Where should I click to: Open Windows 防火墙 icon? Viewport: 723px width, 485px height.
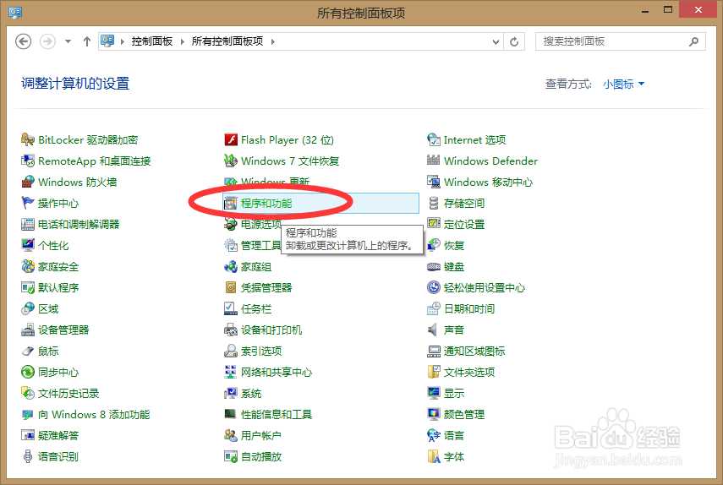coord(28,182)
